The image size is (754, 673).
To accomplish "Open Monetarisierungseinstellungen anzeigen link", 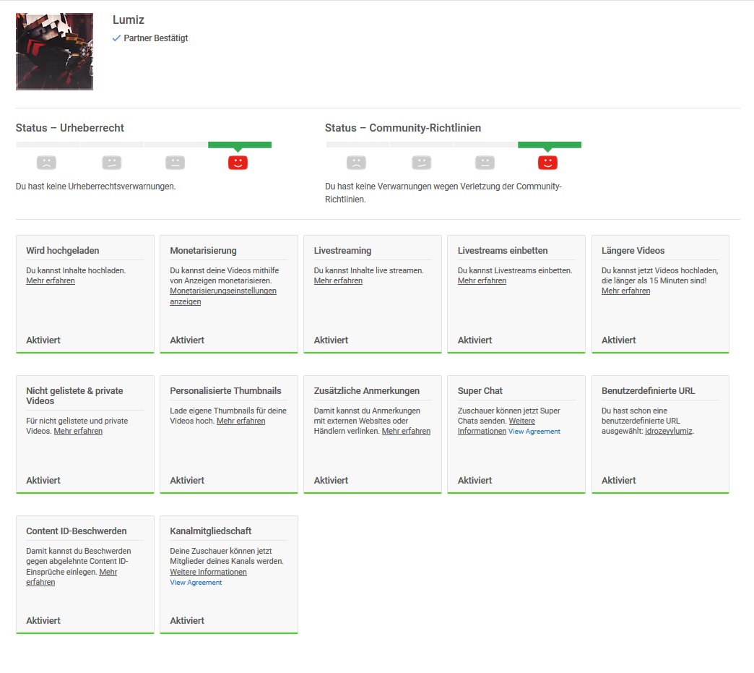I will 223,296.
